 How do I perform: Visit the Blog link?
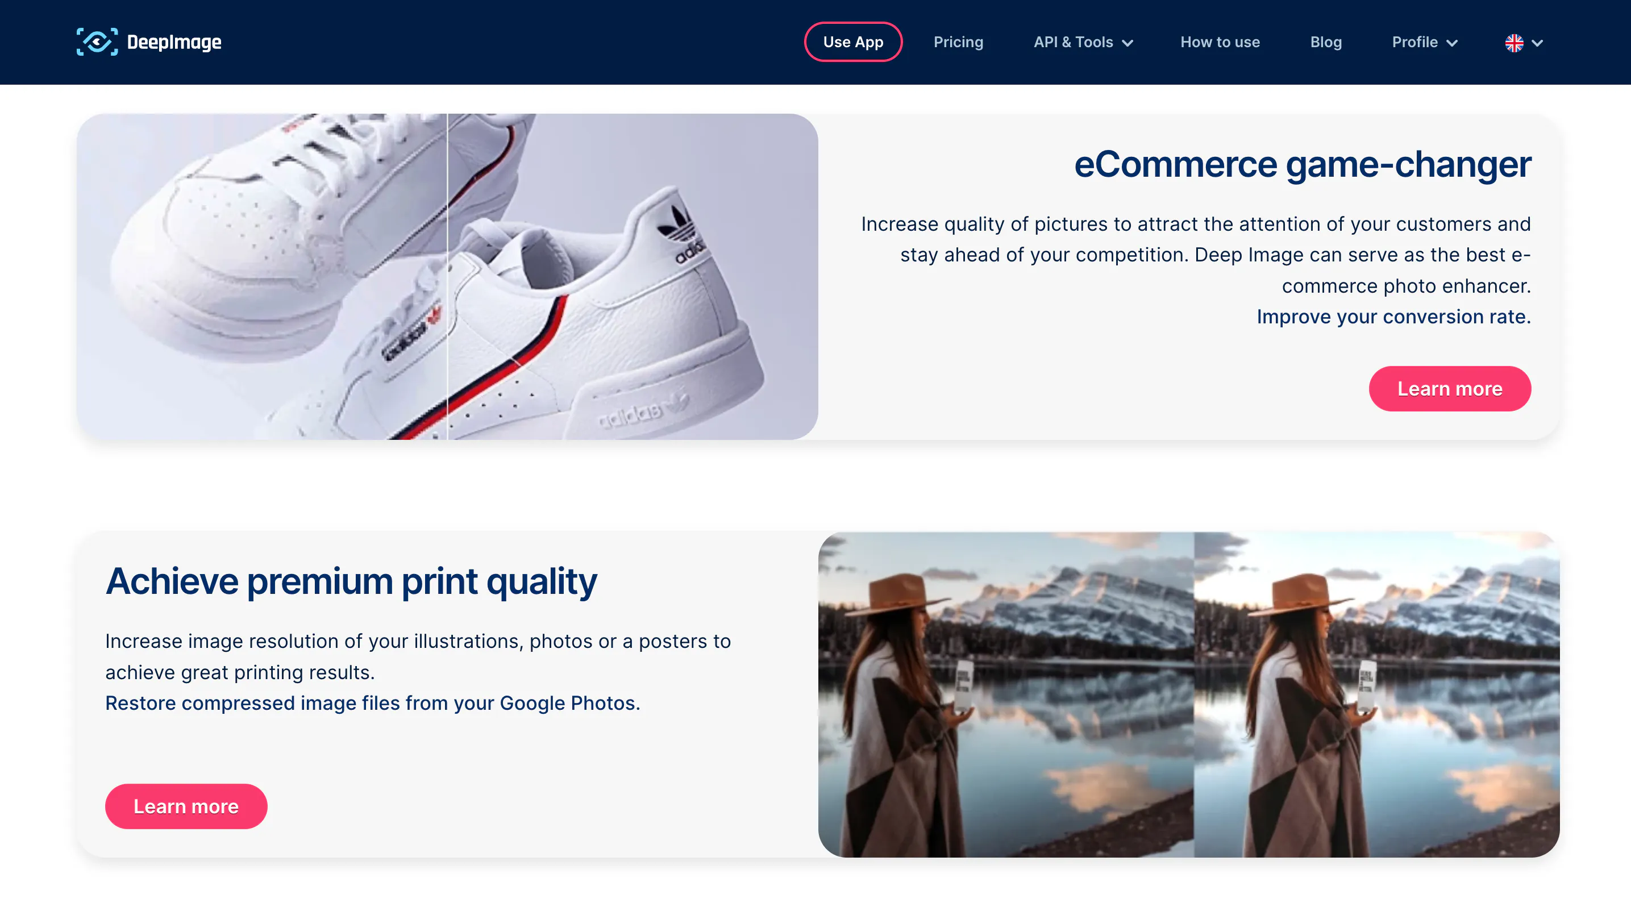tap(1326, 42)
